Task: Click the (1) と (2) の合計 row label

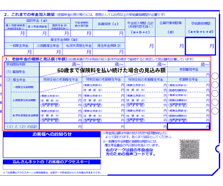Action: (x=20, y=127)
